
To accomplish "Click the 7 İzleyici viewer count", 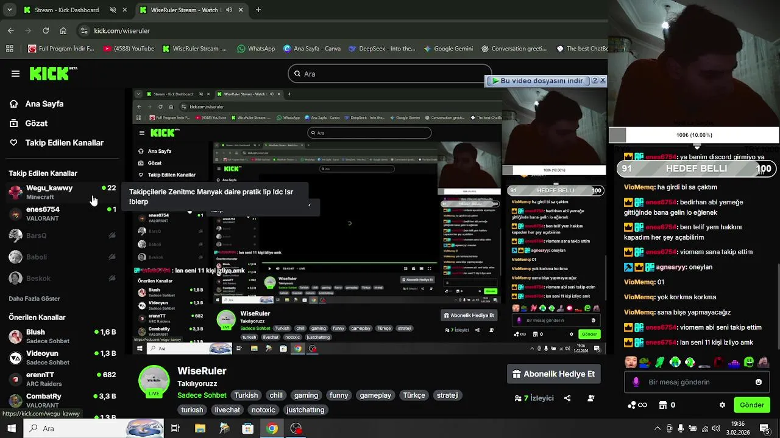I will point(534,398).
